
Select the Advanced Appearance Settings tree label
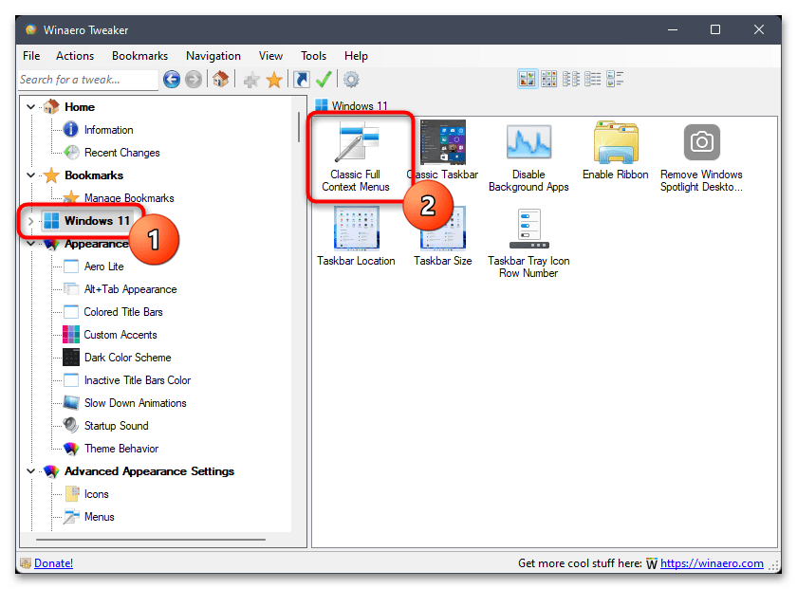(x=150, y=471)
